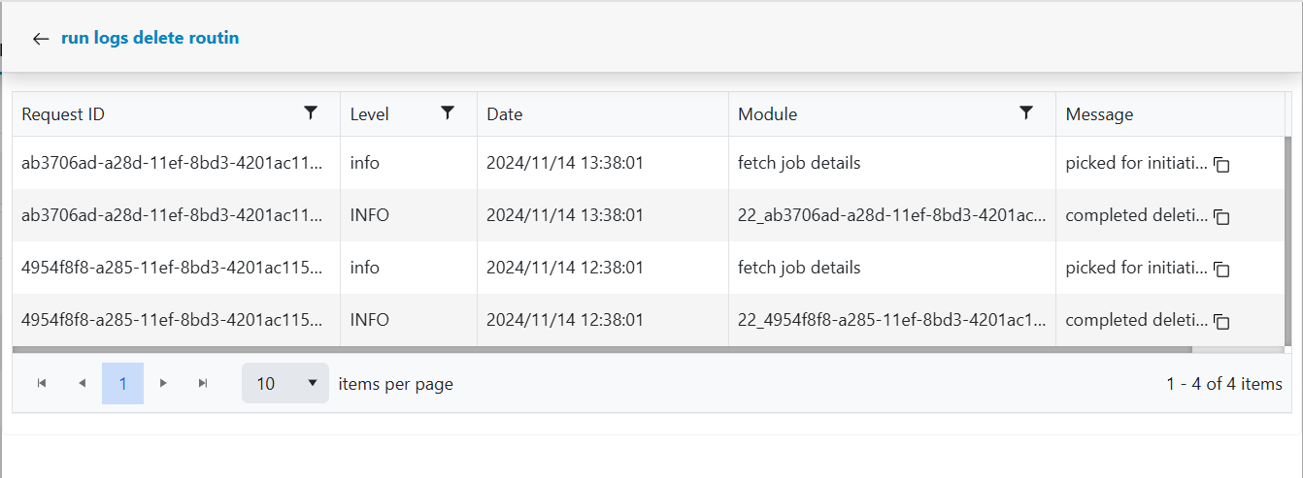Copy the fourth row's message
The image size is (1303, 478).
click(x=1222, y=321)
